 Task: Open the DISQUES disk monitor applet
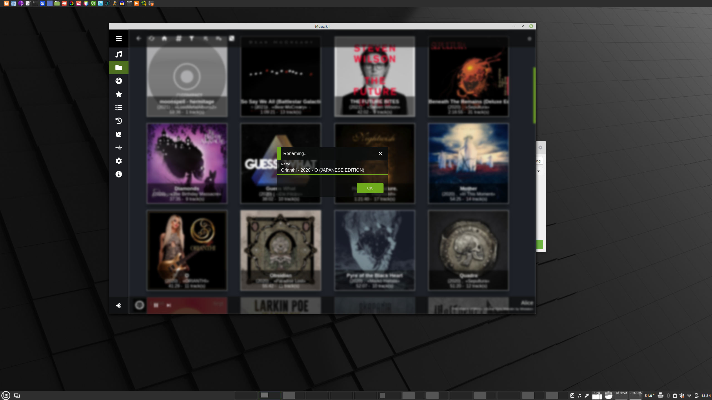(635, 395)
